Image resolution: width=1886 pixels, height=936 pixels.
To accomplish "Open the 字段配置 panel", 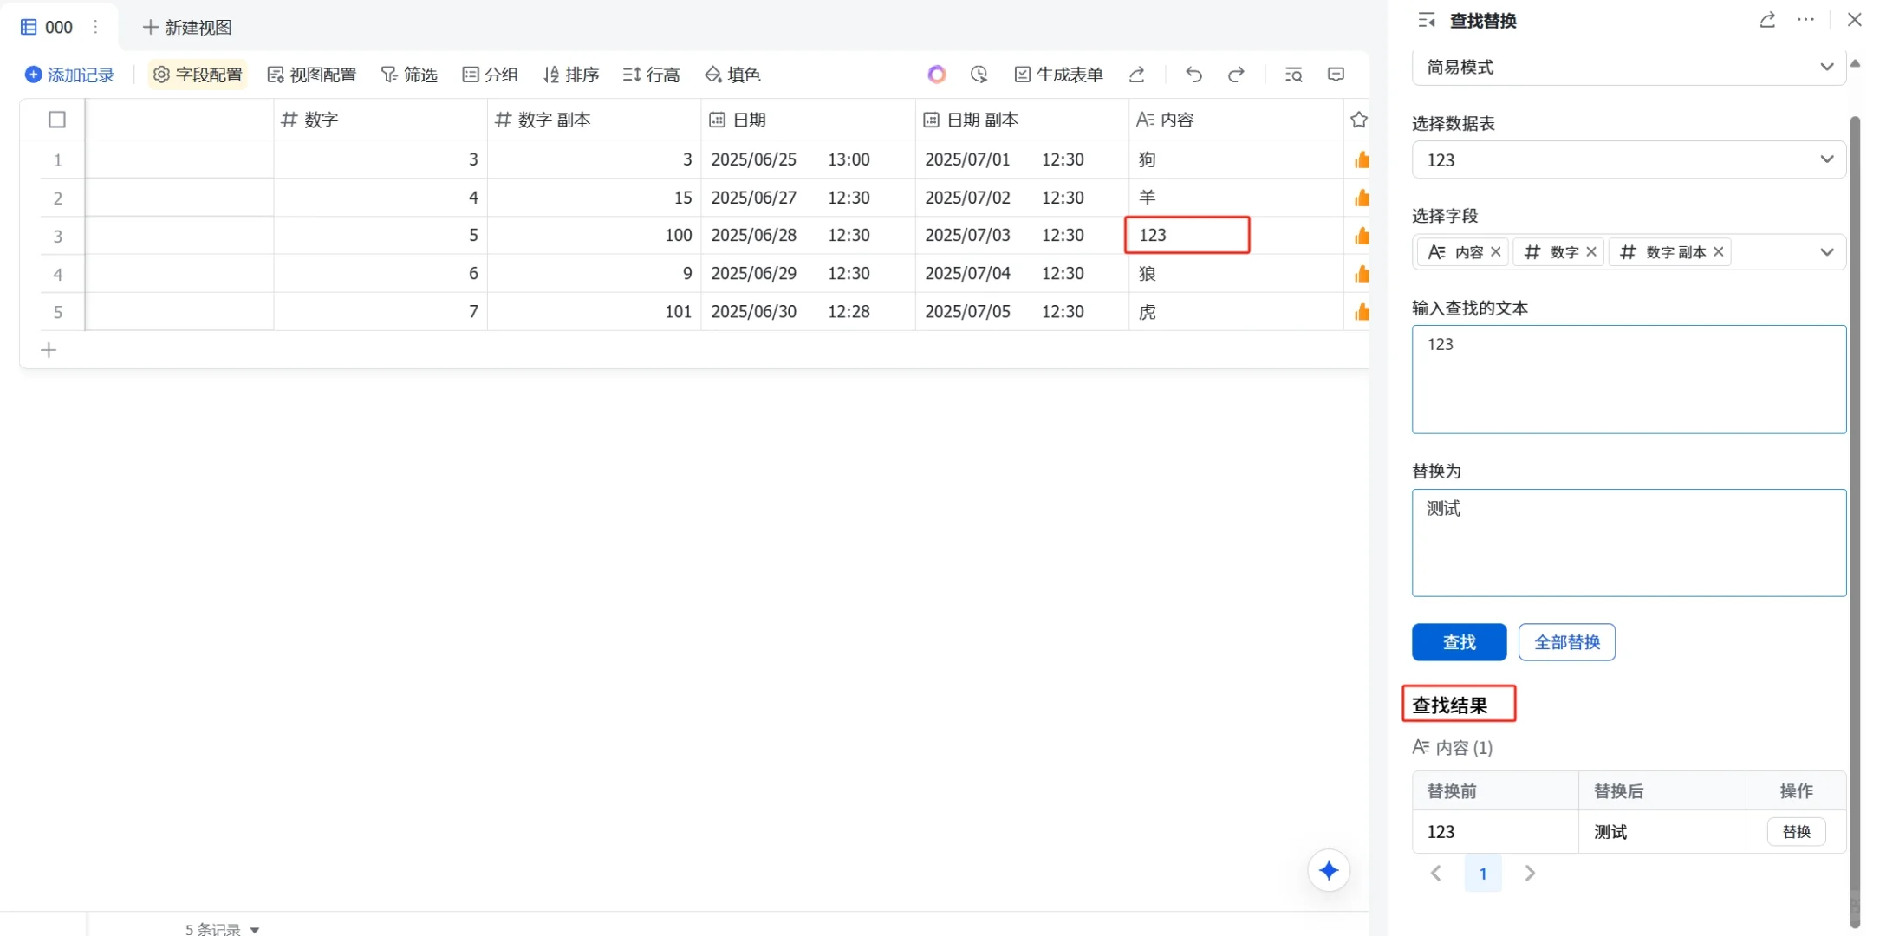I will tap(197, 75).
